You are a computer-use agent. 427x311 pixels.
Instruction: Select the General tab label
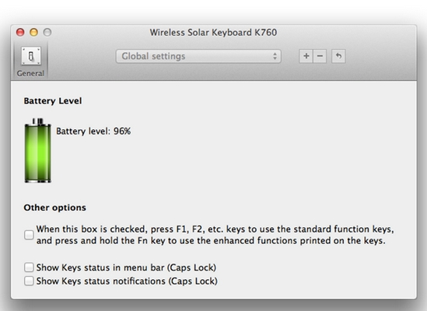(x=30, y=74)
